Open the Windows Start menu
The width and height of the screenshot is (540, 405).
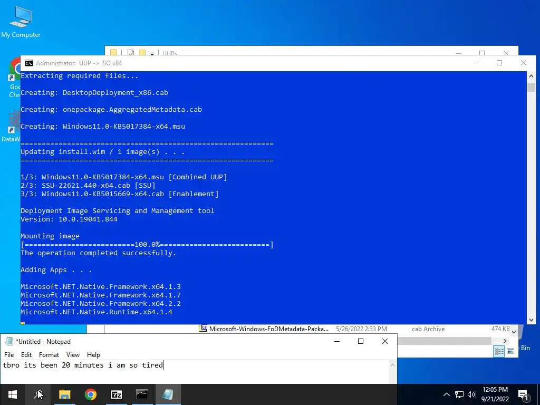click(x=13, y=394)
